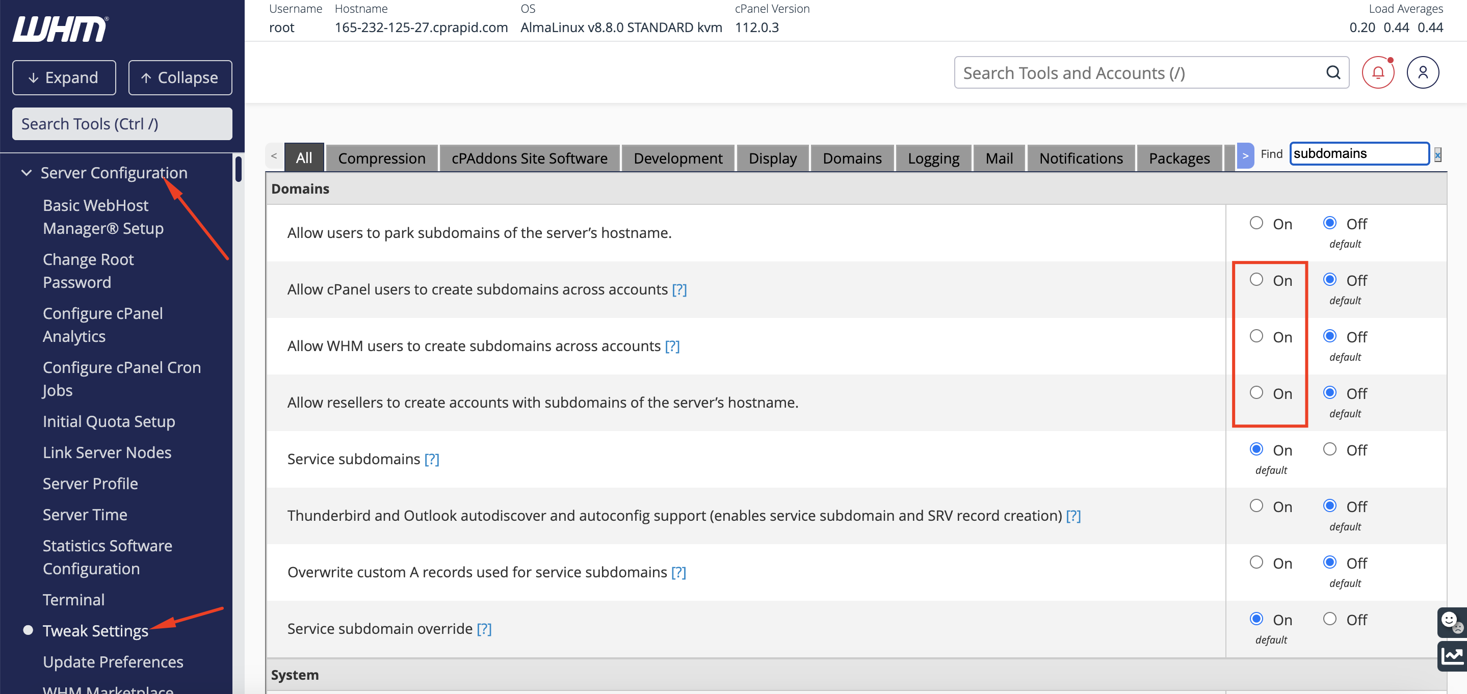The height and width of the screenshot is (694, 1467).
Task: Enable Thunderbird and Outlook autodiscover support
Action: (x=1256, y=505)
